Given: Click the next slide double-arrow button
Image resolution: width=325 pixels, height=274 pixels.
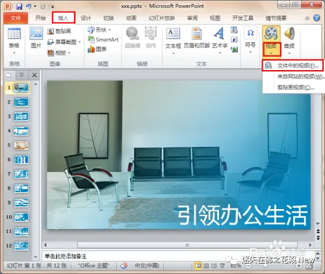Looking at the screenshot, I should click(318, 238).
